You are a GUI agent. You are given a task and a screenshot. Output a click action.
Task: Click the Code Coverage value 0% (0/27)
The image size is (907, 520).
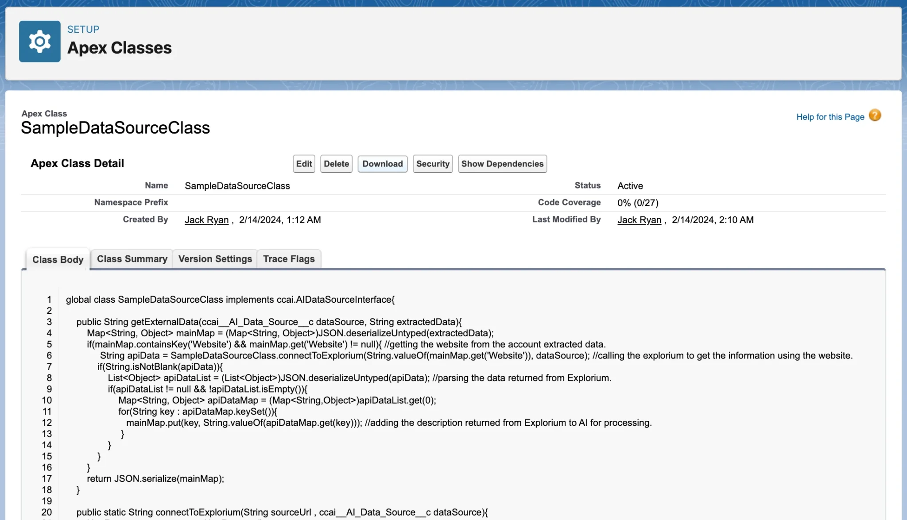(x=638, y=203)
